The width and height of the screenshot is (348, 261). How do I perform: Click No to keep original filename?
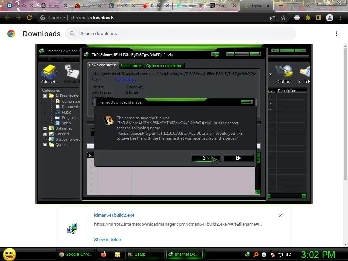[x=238, y=158]
